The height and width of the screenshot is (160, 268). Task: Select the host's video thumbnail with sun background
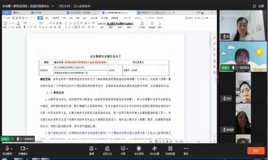coord(243,56)
